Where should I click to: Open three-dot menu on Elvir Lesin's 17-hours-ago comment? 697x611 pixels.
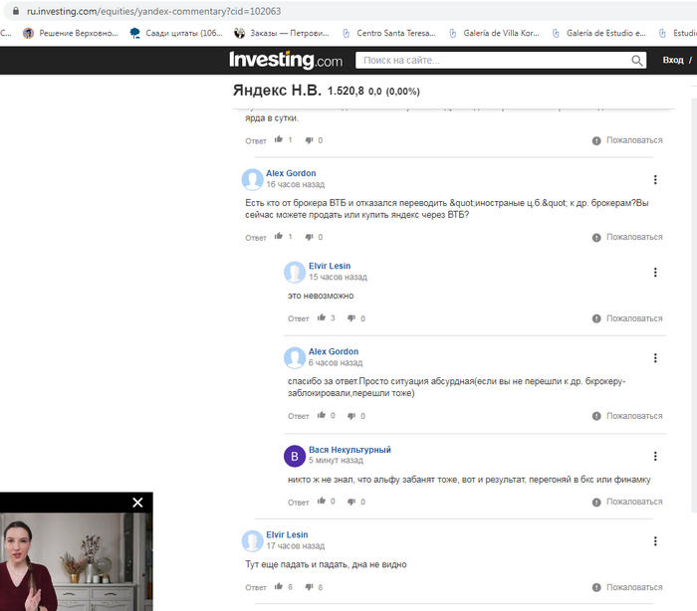click(x=655, y=541)
